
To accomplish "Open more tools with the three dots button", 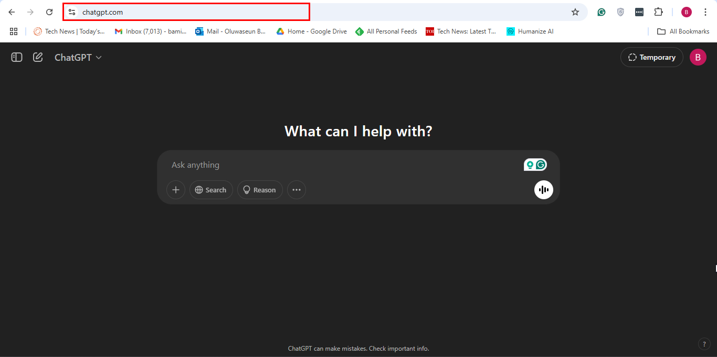I will (297, 190).
